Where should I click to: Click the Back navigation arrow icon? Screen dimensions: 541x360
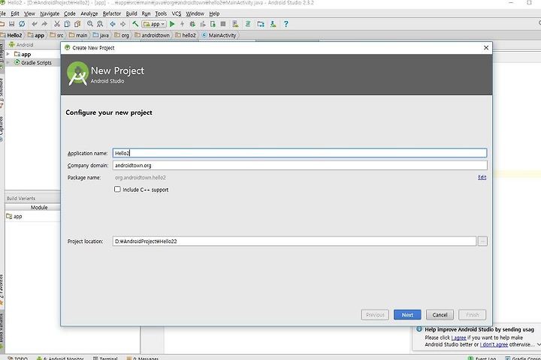pyautogui.click(x=113, y=24)
